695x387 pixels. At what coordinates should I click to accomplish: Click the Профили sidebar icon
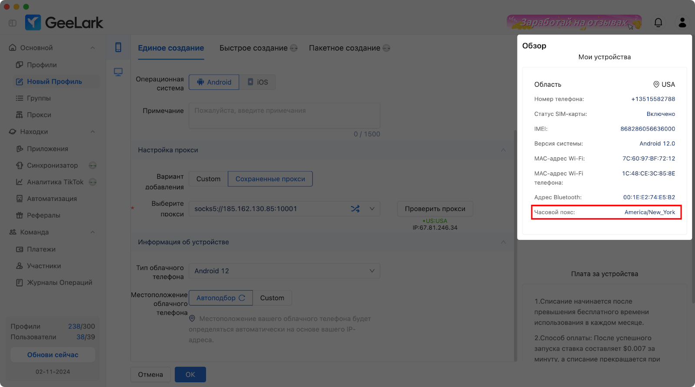pyautogui.click(x=19, y=65)
